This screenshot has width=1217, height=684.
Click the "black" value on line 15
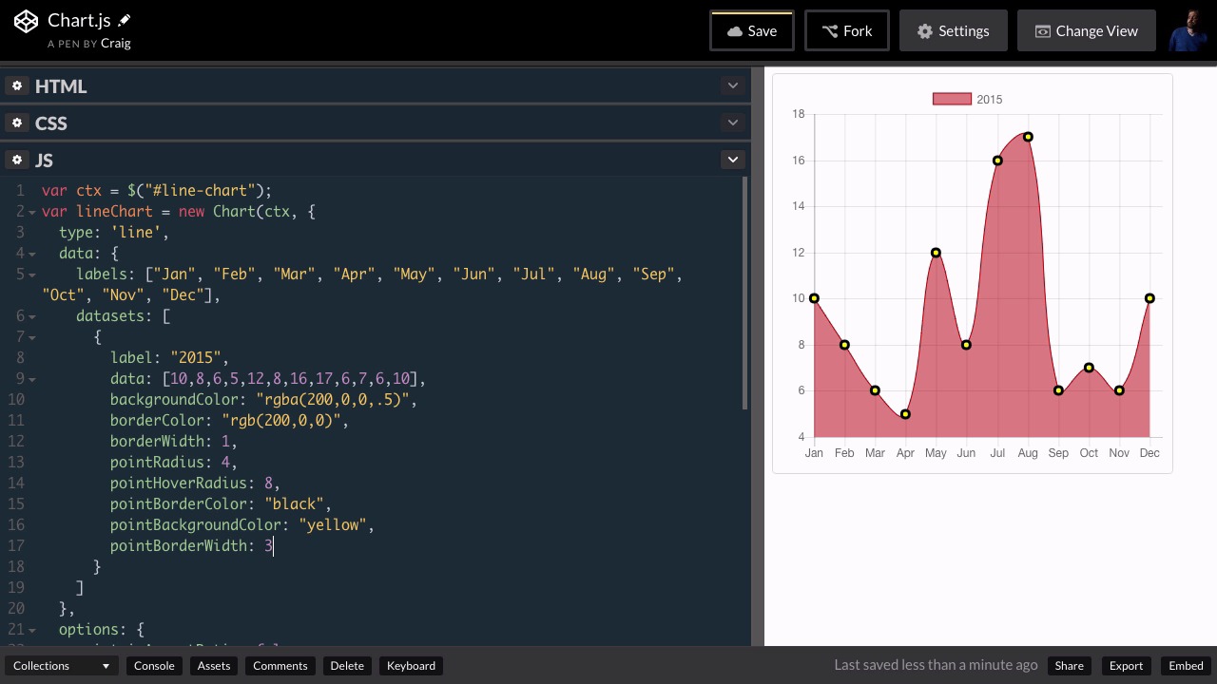point(294,504)
